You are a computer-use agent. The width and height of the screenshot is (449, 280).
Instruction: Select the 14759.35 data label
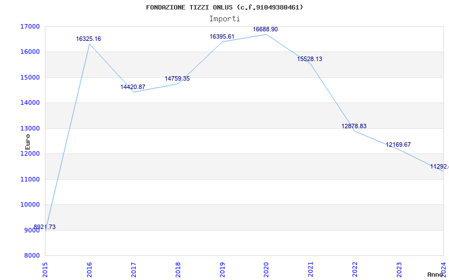177,78
